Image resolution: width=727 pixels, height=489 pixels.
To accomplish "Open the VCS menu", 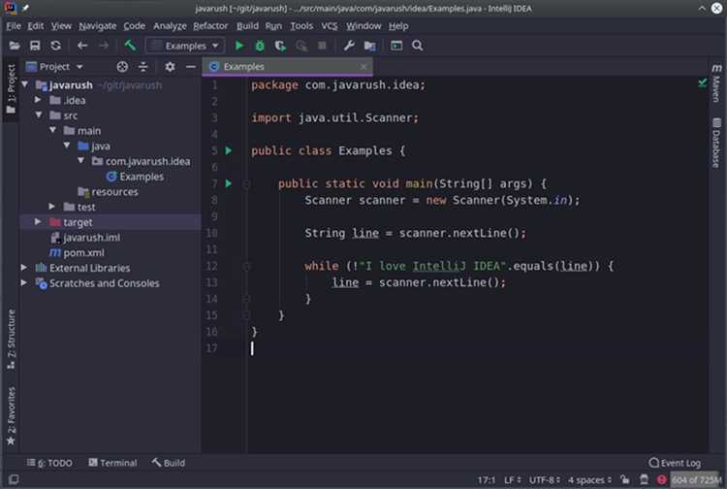I will tap(330, 26).
